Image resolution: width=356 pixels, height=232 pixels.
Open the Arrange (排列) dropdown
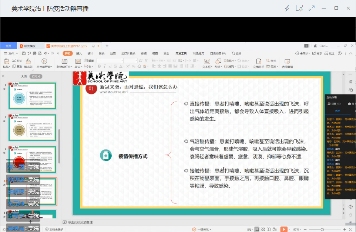[230, 66]
